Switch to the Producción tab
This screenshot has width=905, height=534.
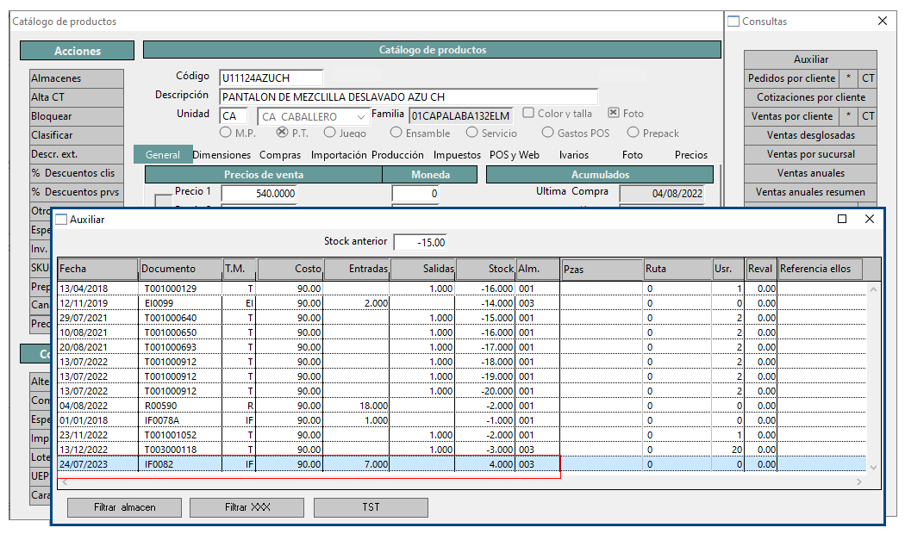[397, 155]
